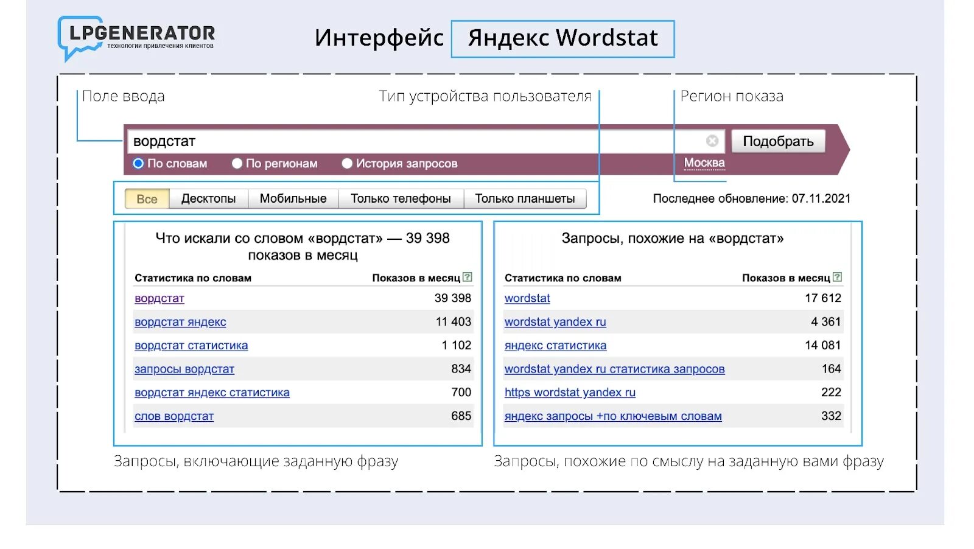Click the Подобрать button

click(778, 141)
